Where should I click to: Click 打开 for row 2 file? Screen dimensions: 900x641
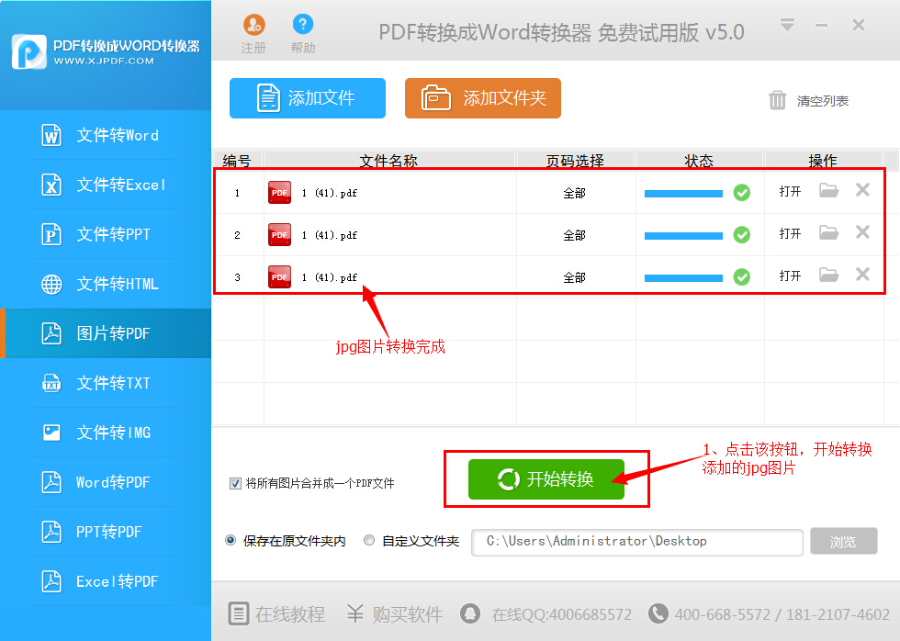pyautogui.click(x=790, y=233)
